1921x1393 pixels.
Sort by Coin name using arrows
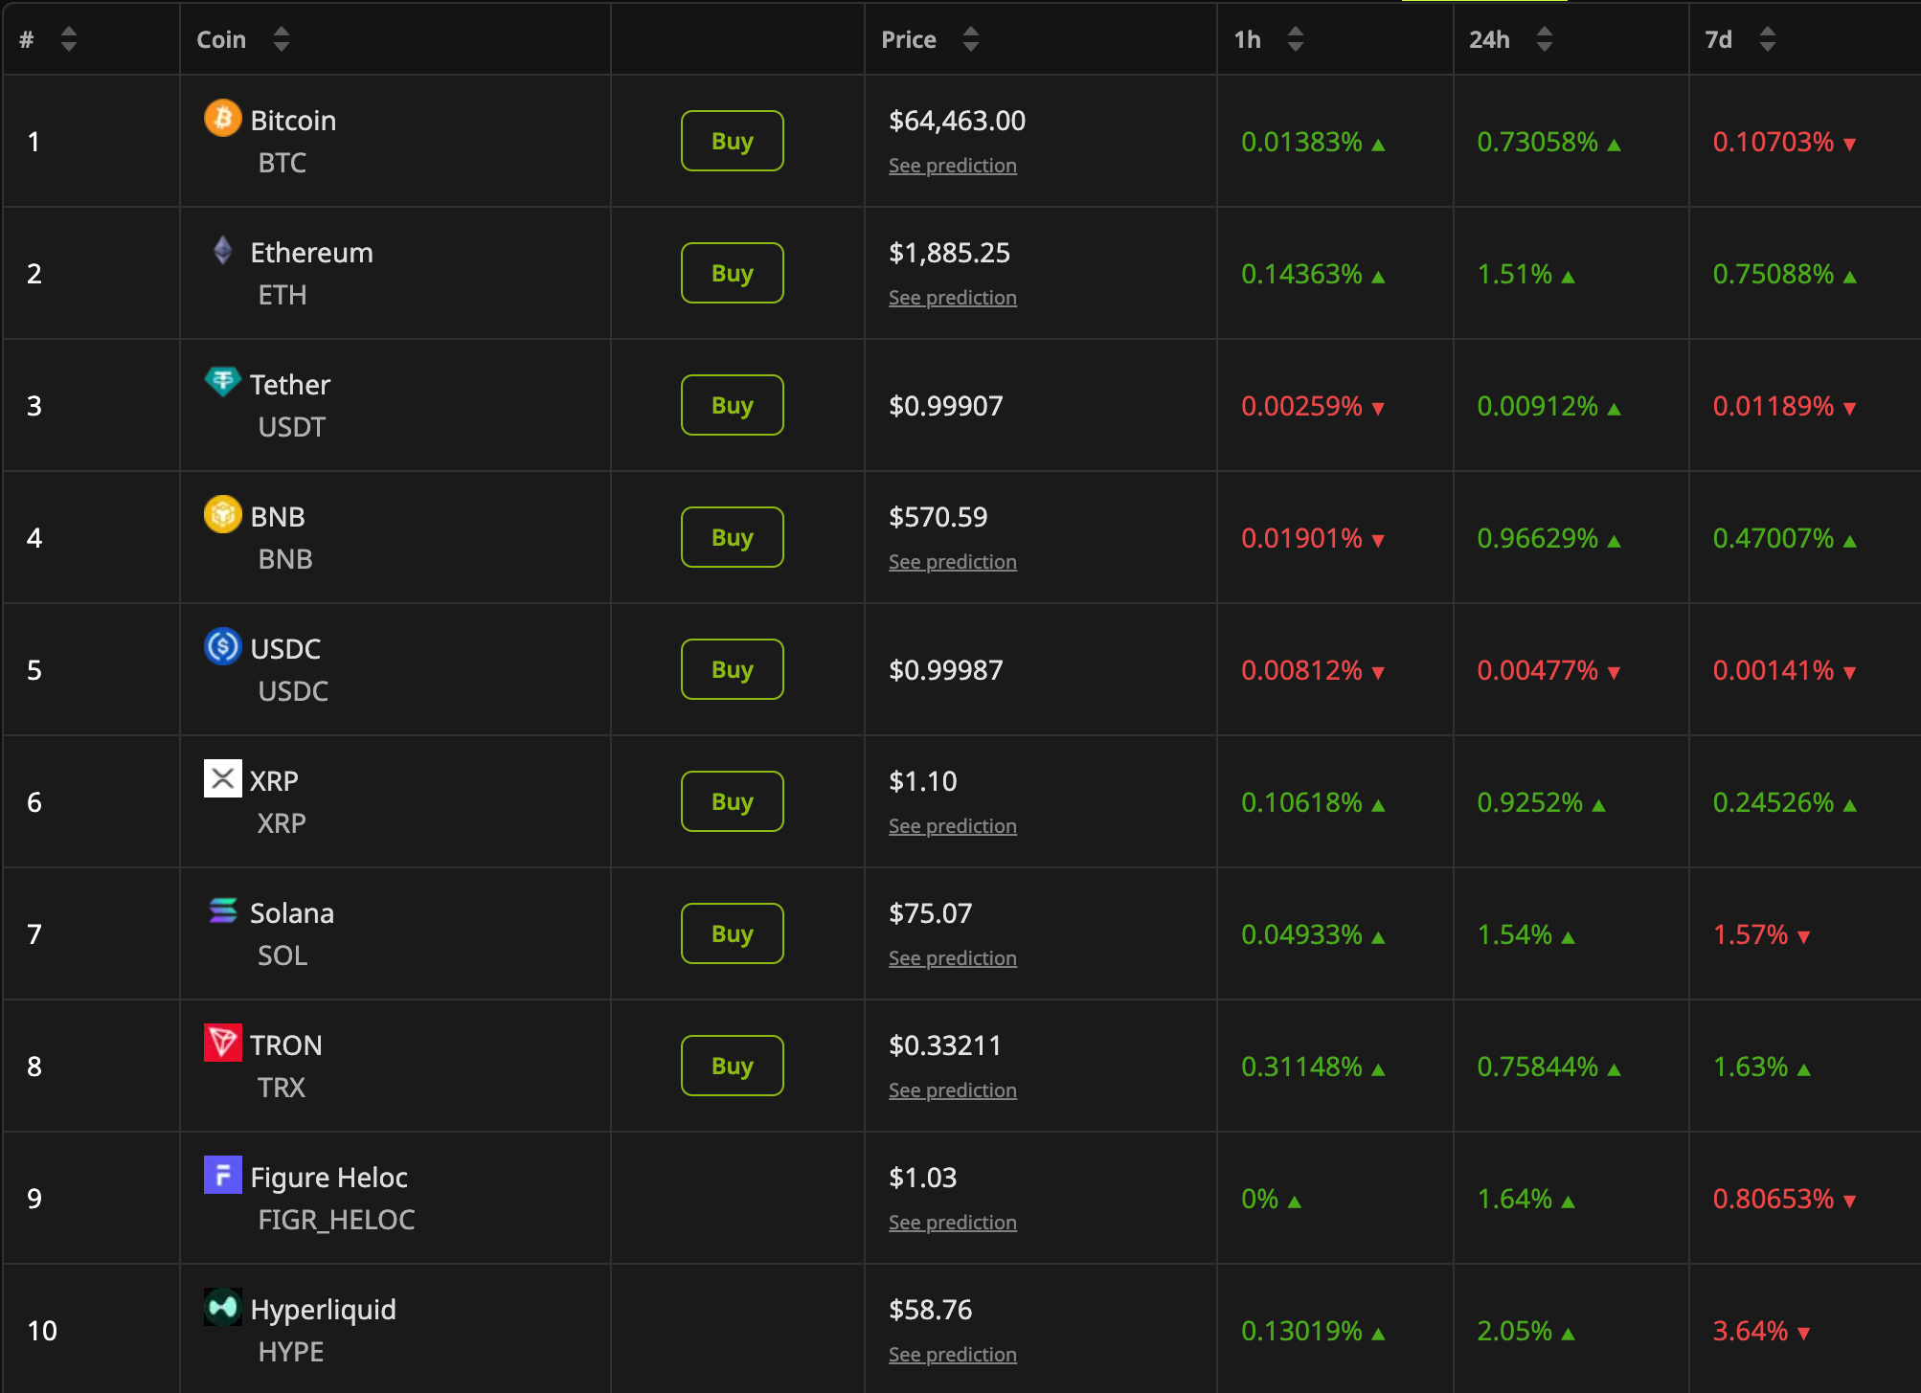[x=281, y=39]
